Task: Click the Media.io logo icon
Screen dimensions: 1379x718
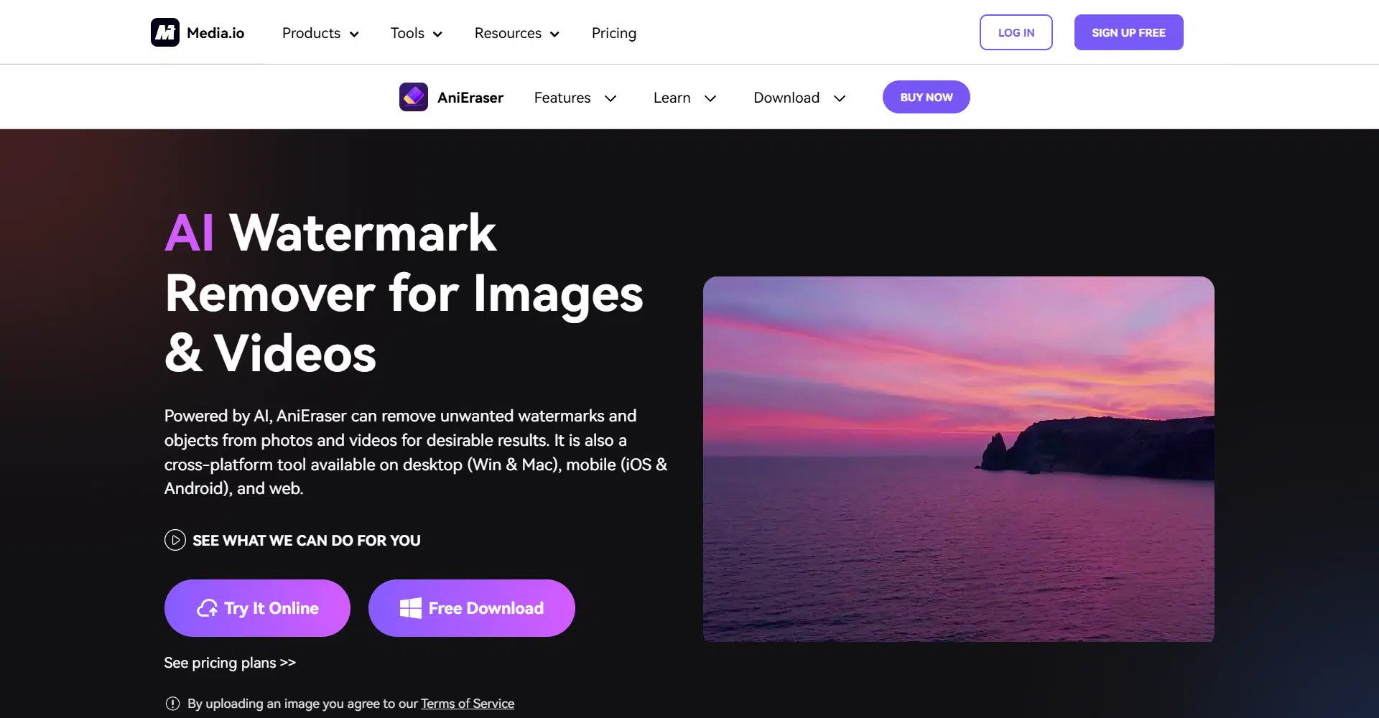Action: (x=165, y=32)
